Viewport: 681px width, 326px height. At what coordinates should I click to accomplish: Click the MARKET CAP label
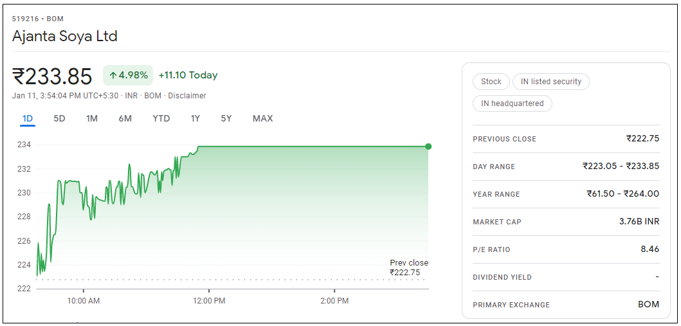pos(497,222)
